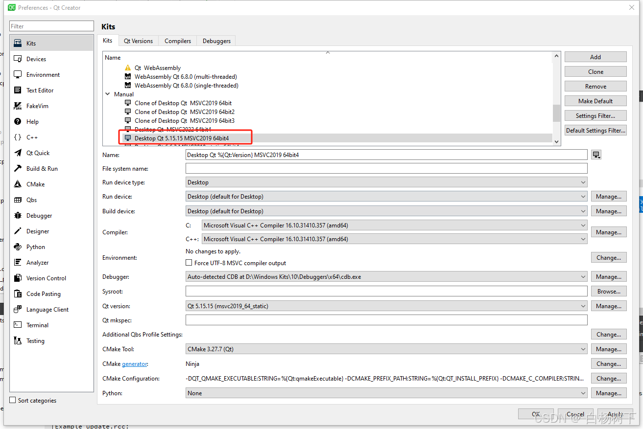643x429 pixels.
Task: Click the Qt Creator logo in title bar
Action: coord(11,7)
